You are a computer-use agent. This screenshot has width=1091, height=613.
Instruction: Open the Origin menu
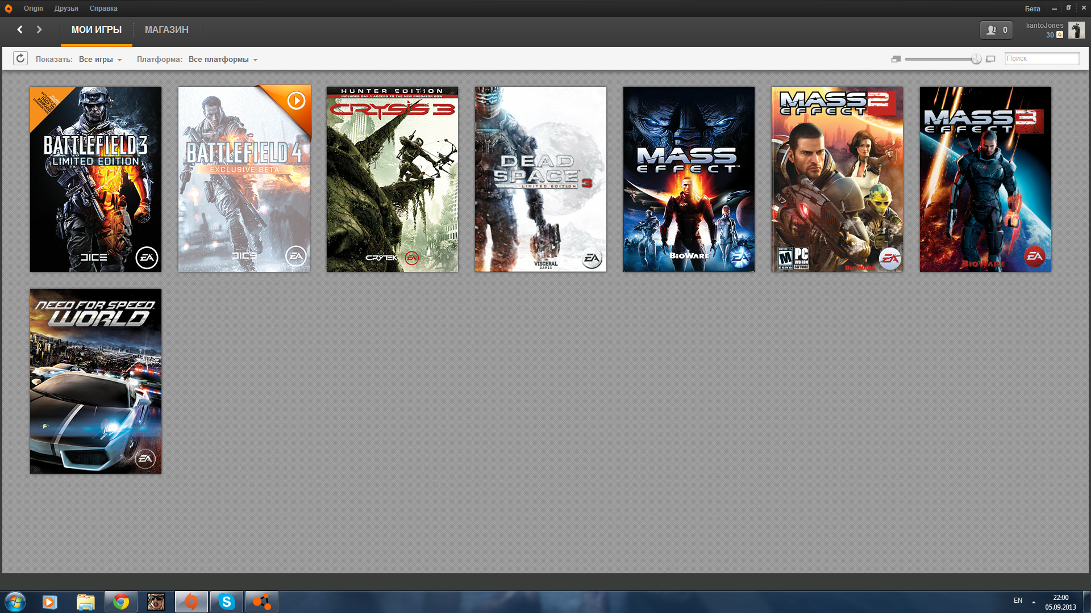(x=34, y=9)
